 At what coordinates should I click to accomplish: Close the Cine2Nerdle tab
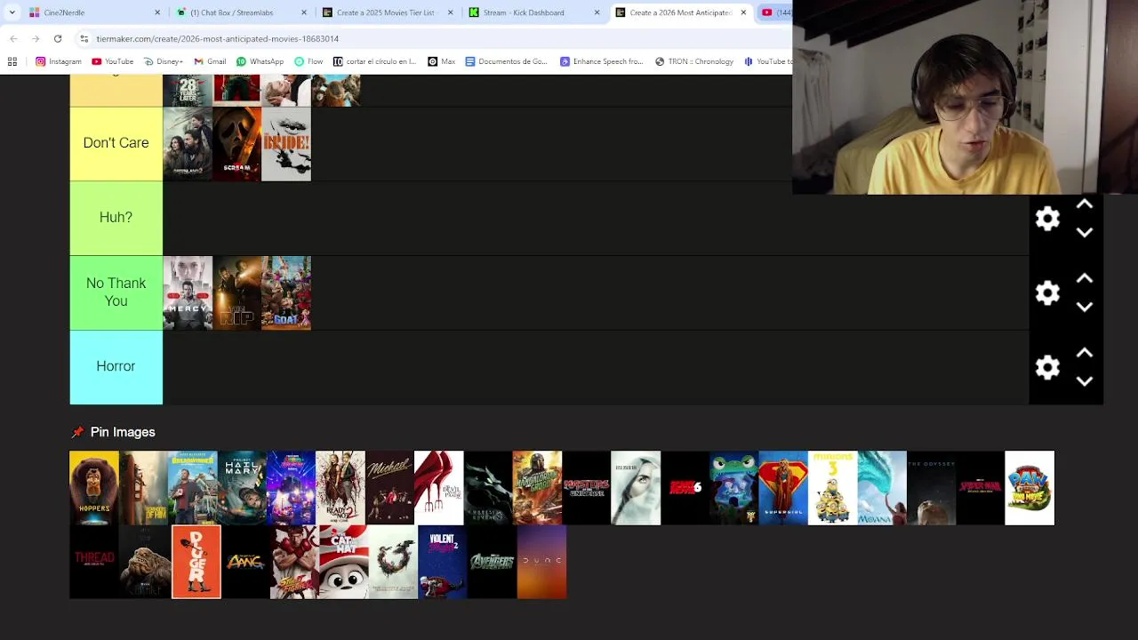coord(157,12)
